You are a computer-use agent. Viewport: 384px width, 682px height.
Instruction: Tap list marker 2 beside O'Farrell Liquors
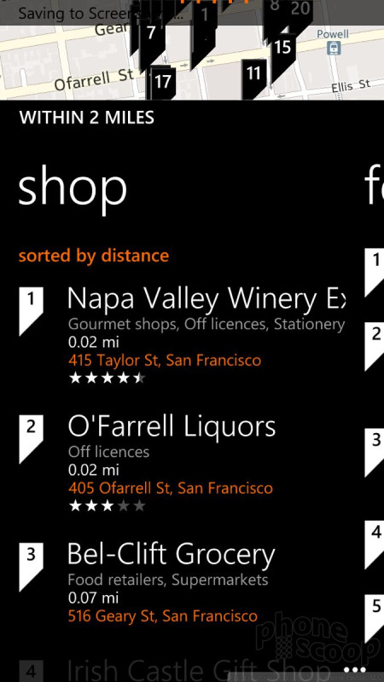(31, 439)
